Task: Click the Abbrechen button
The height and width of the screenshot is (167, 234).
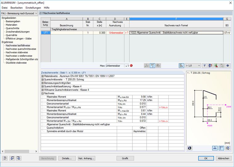Action: 224,158
